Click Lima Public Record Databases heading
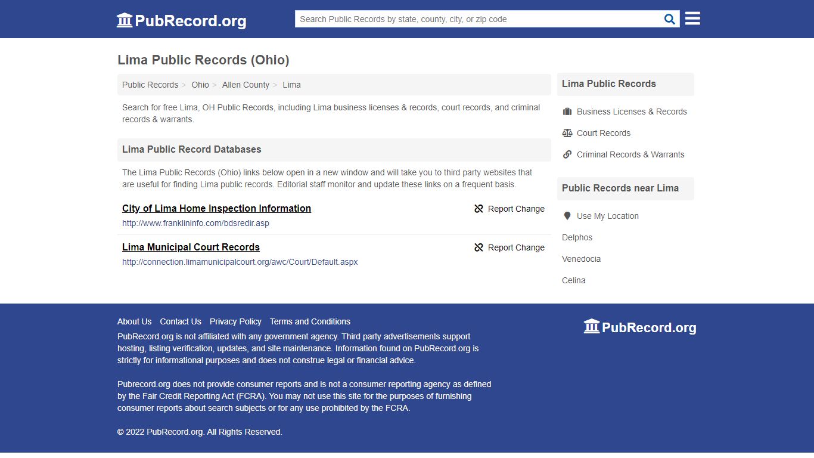 192,149
